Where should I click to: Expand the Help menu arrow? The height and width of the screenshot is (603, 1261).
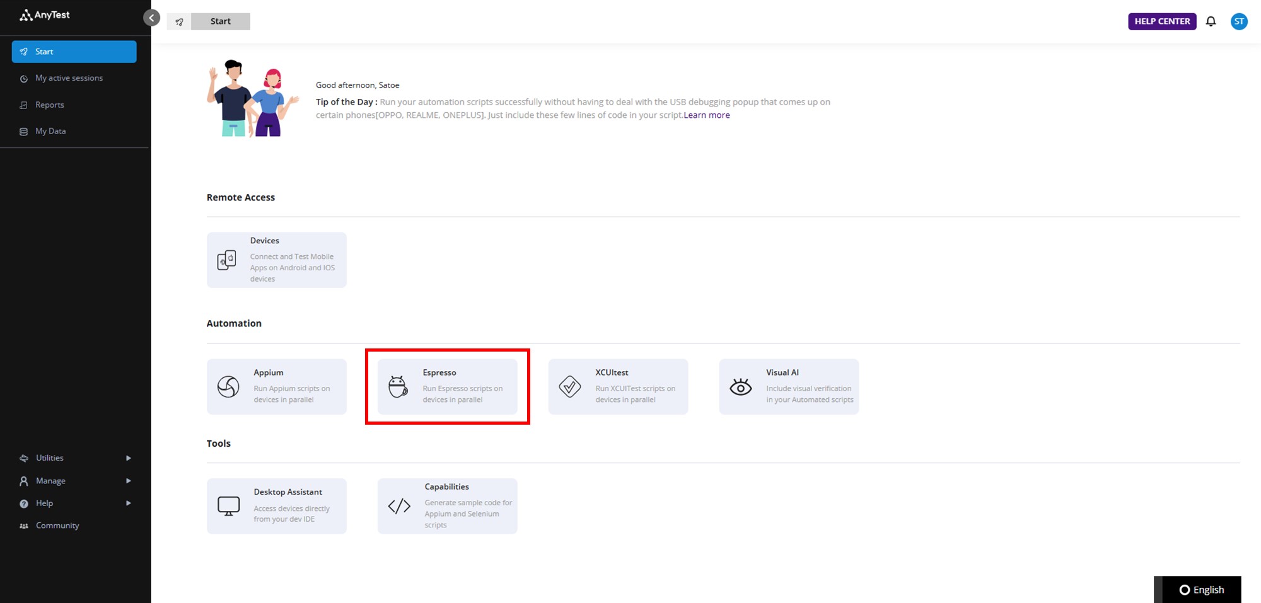(129, 503)
